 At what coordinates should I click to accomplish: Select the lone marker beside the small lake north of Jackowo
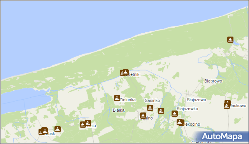[230, 40]
